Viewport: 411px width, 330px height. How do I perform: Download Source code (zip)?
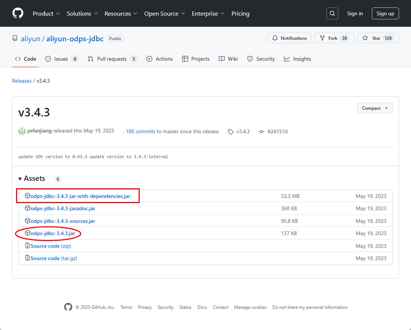point(51,246)
